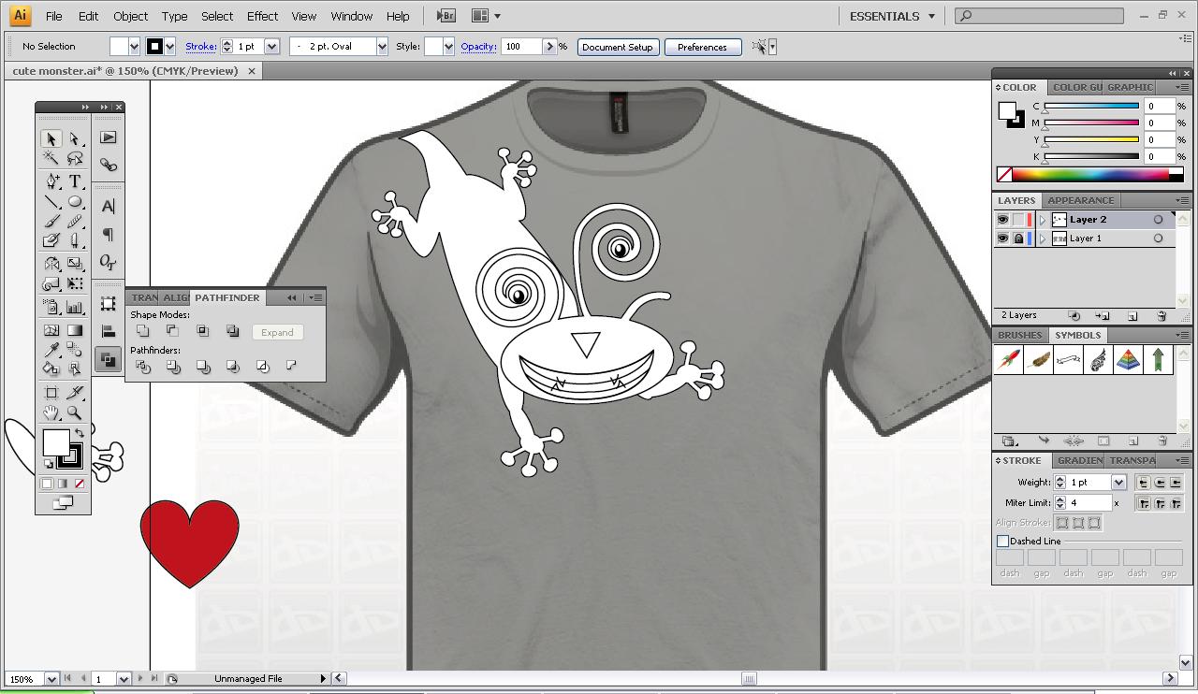Set stroke to Bevel Join
Viewport: 1198px width, 694px height.
coord(1176,503)
